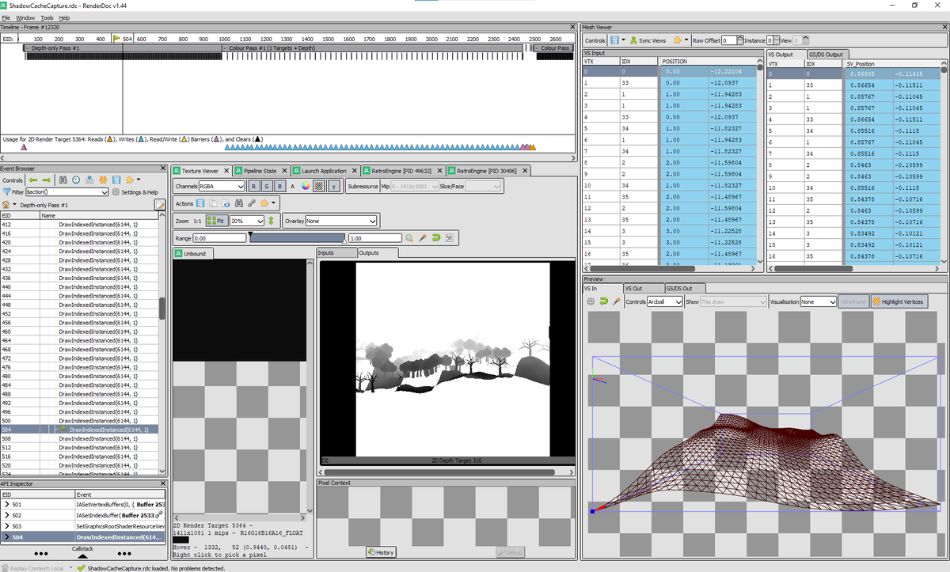The image size is (950, 572).
Task: Click the home breadcrumb icon above event list
Action: [x=6, y=205]
